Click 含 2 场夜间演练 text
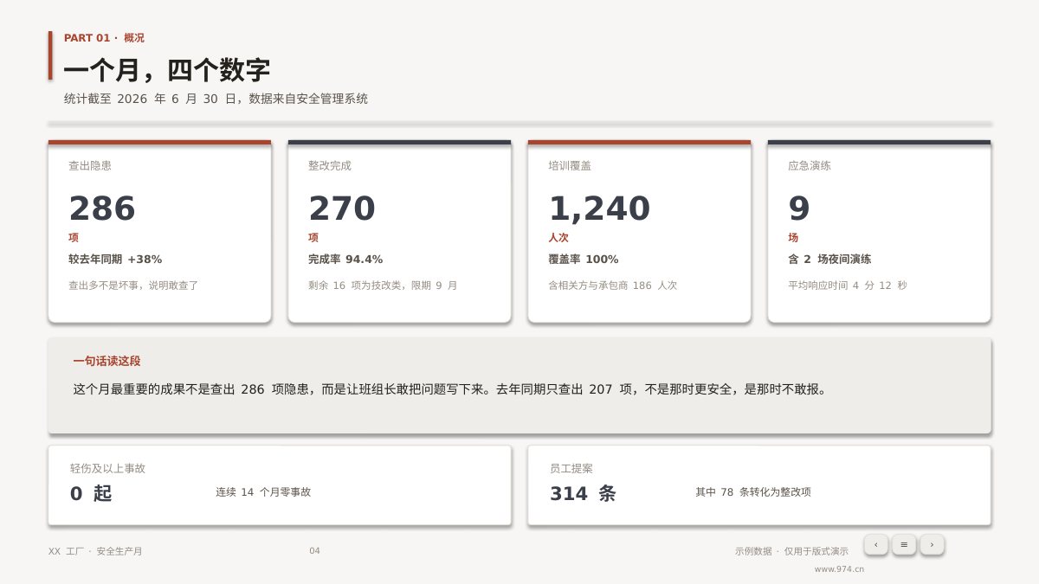Viewport: 1039px width, 584px height. click(x=829, y=259)
